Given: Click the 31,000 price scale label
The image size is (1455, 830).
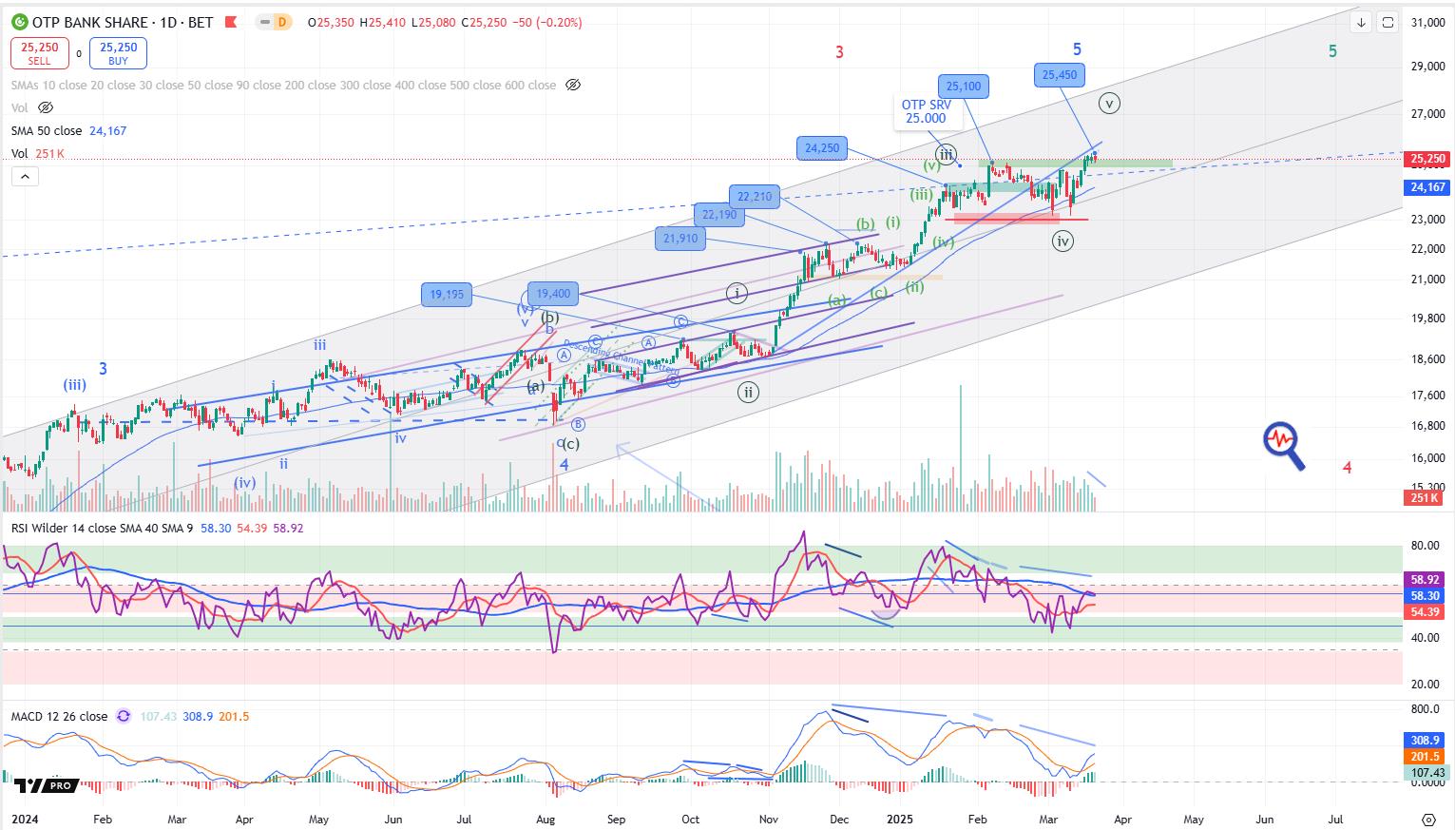Looking at the screenshot, I should (x=1427, y=22).
